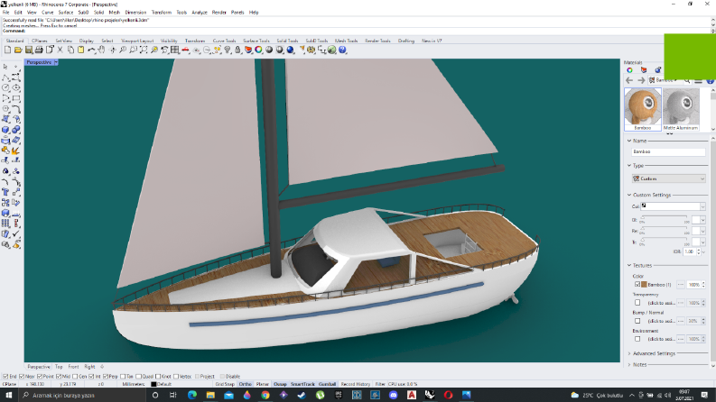The width and height of the screenshot is (716, 402).
Task: Open the Rhino icon in the Windows taskbar
Action: click(430, 395)
